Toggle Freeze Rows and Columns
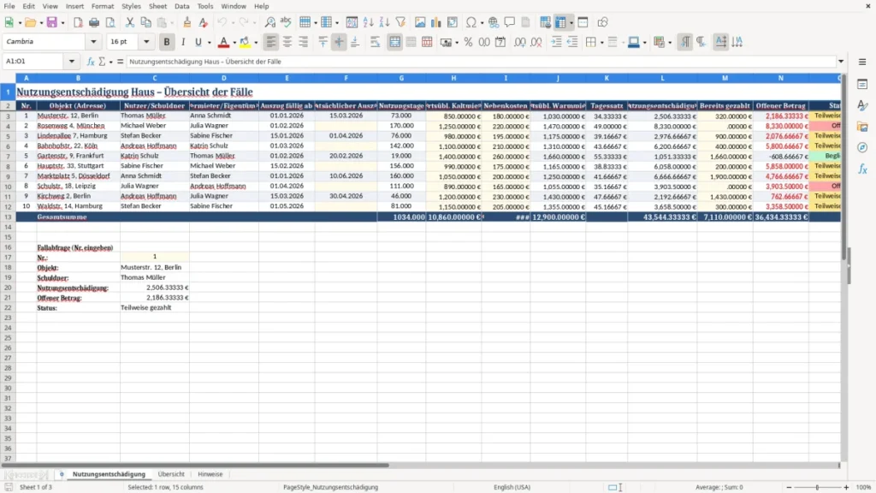Screen dimensions: 876x493 coord(561,22)
